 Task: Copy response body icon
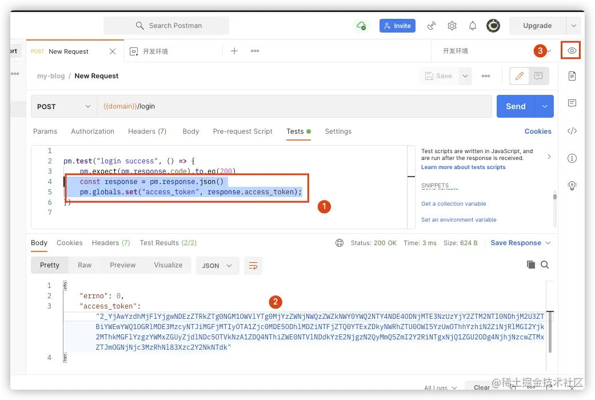tap(531, 265)
